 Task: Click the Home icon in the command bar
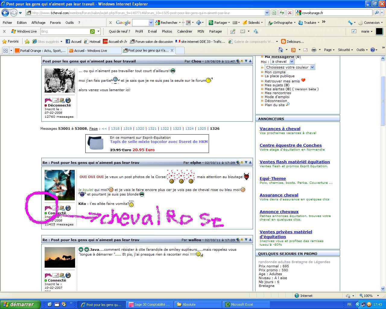[281, 50]
